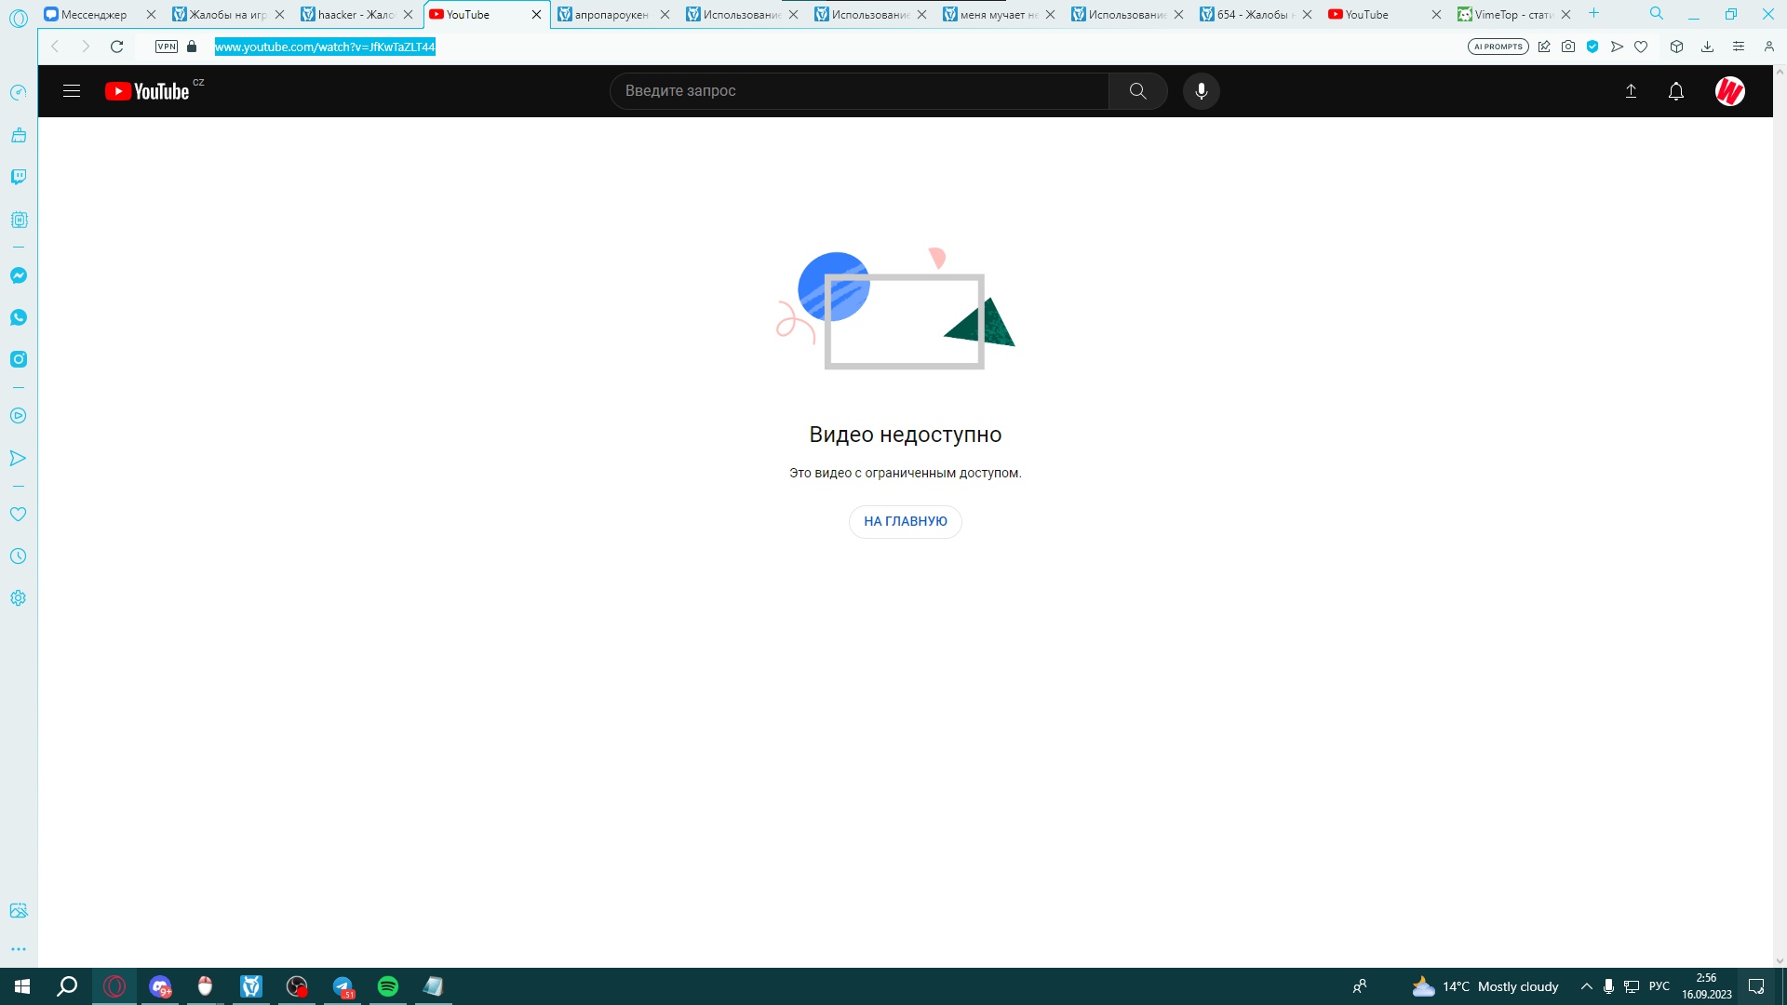
Task: Click the search magnifier button
Action: (1137, 91)
